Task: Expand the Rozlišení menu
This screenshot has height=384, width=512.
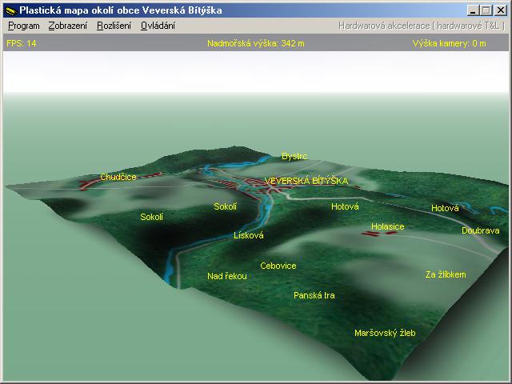Action: (x=114, y=26)
